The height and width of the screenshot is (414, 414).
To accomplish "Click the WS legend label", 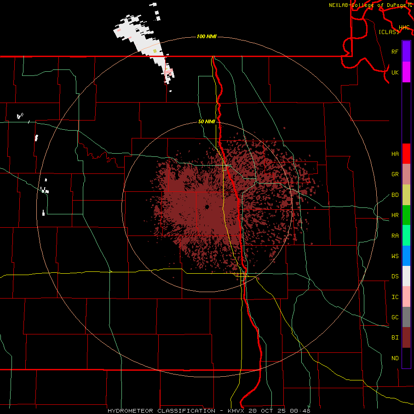I will pyautogui.click(x=395, y=256).
